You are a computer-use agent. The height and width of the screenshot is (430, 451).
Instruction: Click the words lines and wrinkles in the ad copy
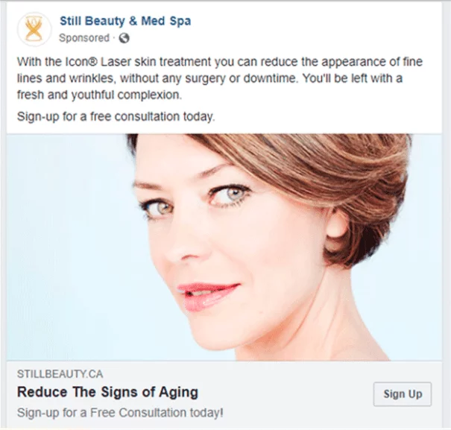(66, 78)
